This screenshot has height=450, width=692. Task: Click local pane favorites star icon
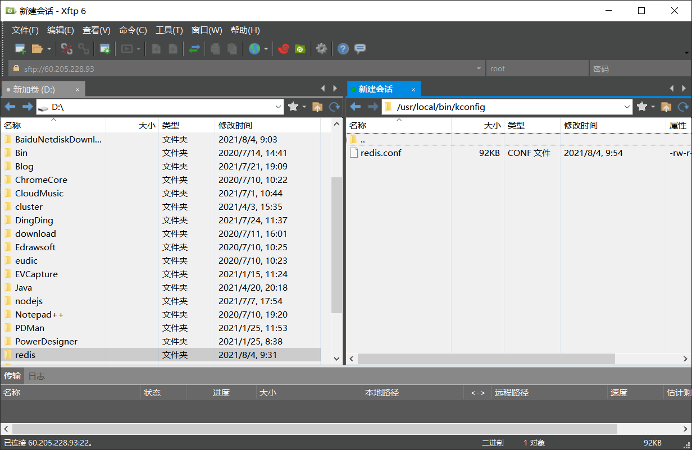click(x=293, y=107)
